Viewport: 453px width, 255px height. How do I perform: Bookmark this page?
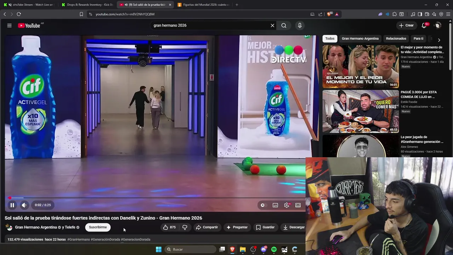coord(81,14)
